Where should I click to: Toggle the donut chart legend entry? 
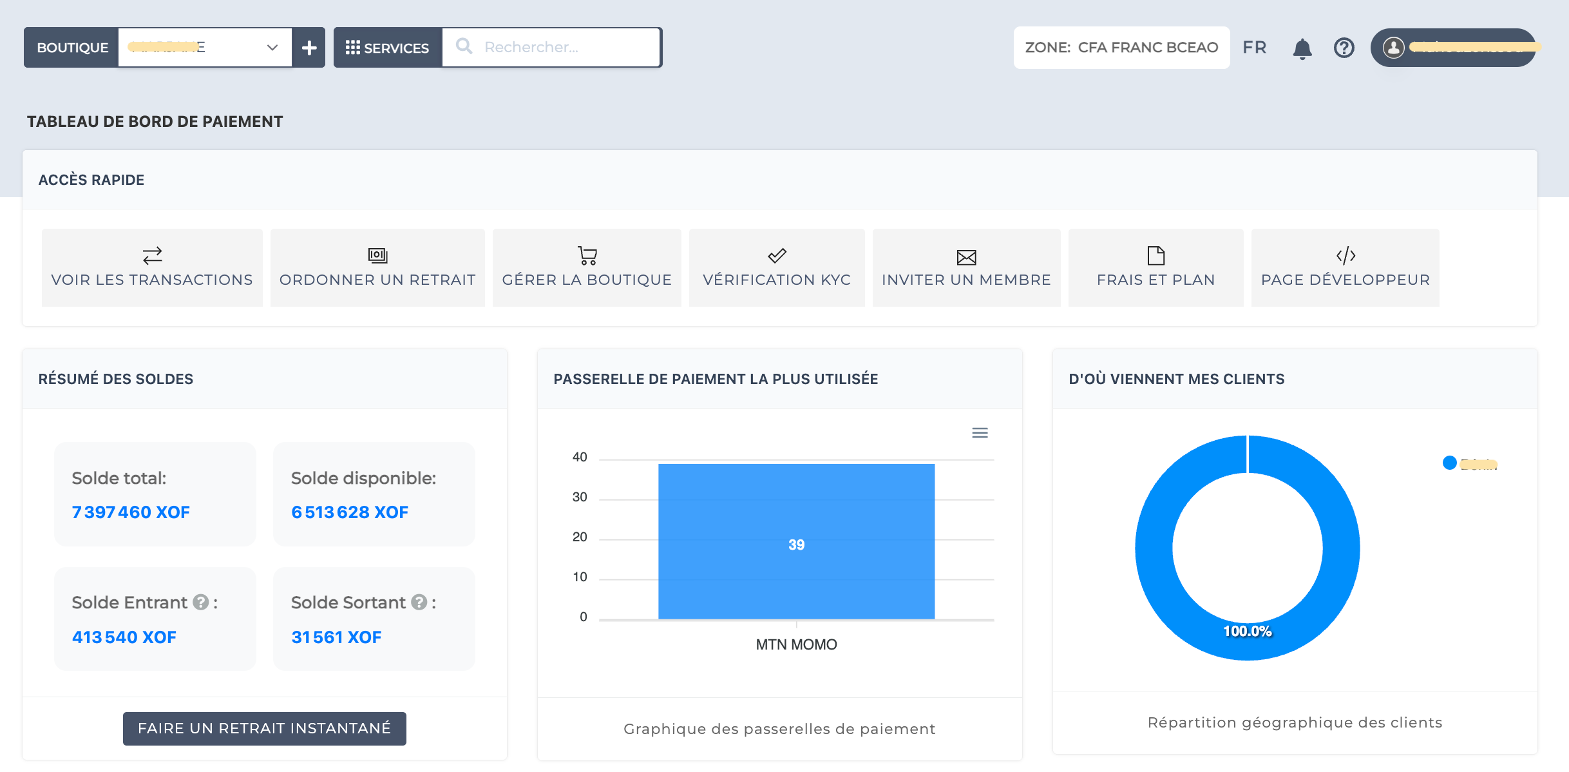coord(1470,463)
